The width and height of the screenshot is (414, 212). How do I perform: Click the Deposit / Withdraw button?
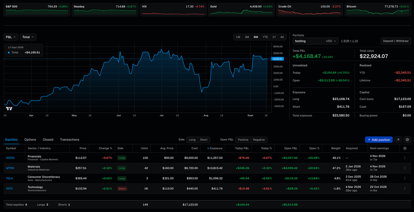[x=396, y=41]
